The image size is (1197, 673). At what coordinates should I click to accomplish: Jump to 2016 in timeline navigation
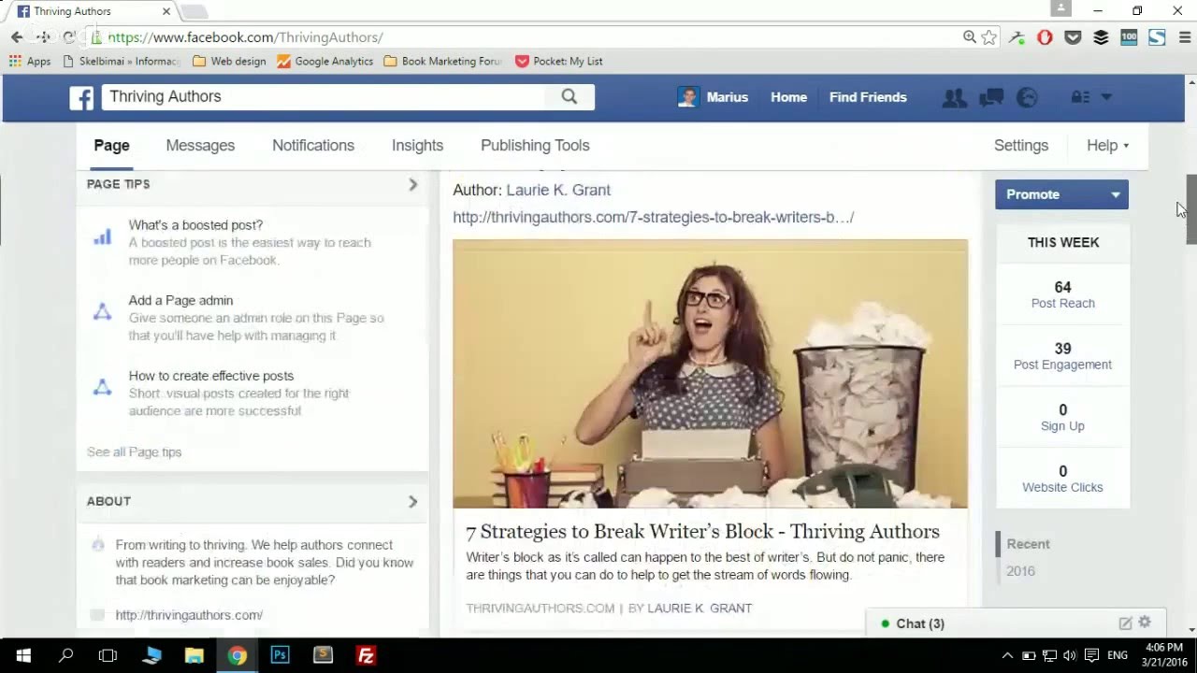pos(1020,571)
